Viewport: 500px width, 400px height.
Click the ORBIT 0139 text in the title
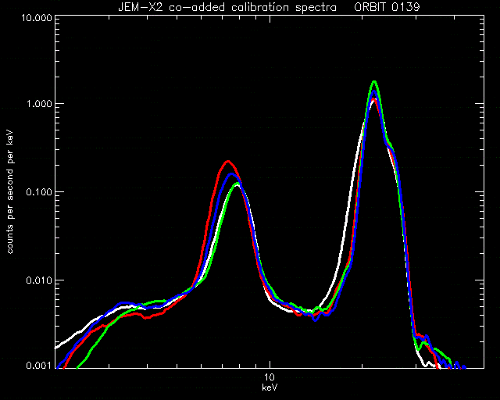click(387, 7)
